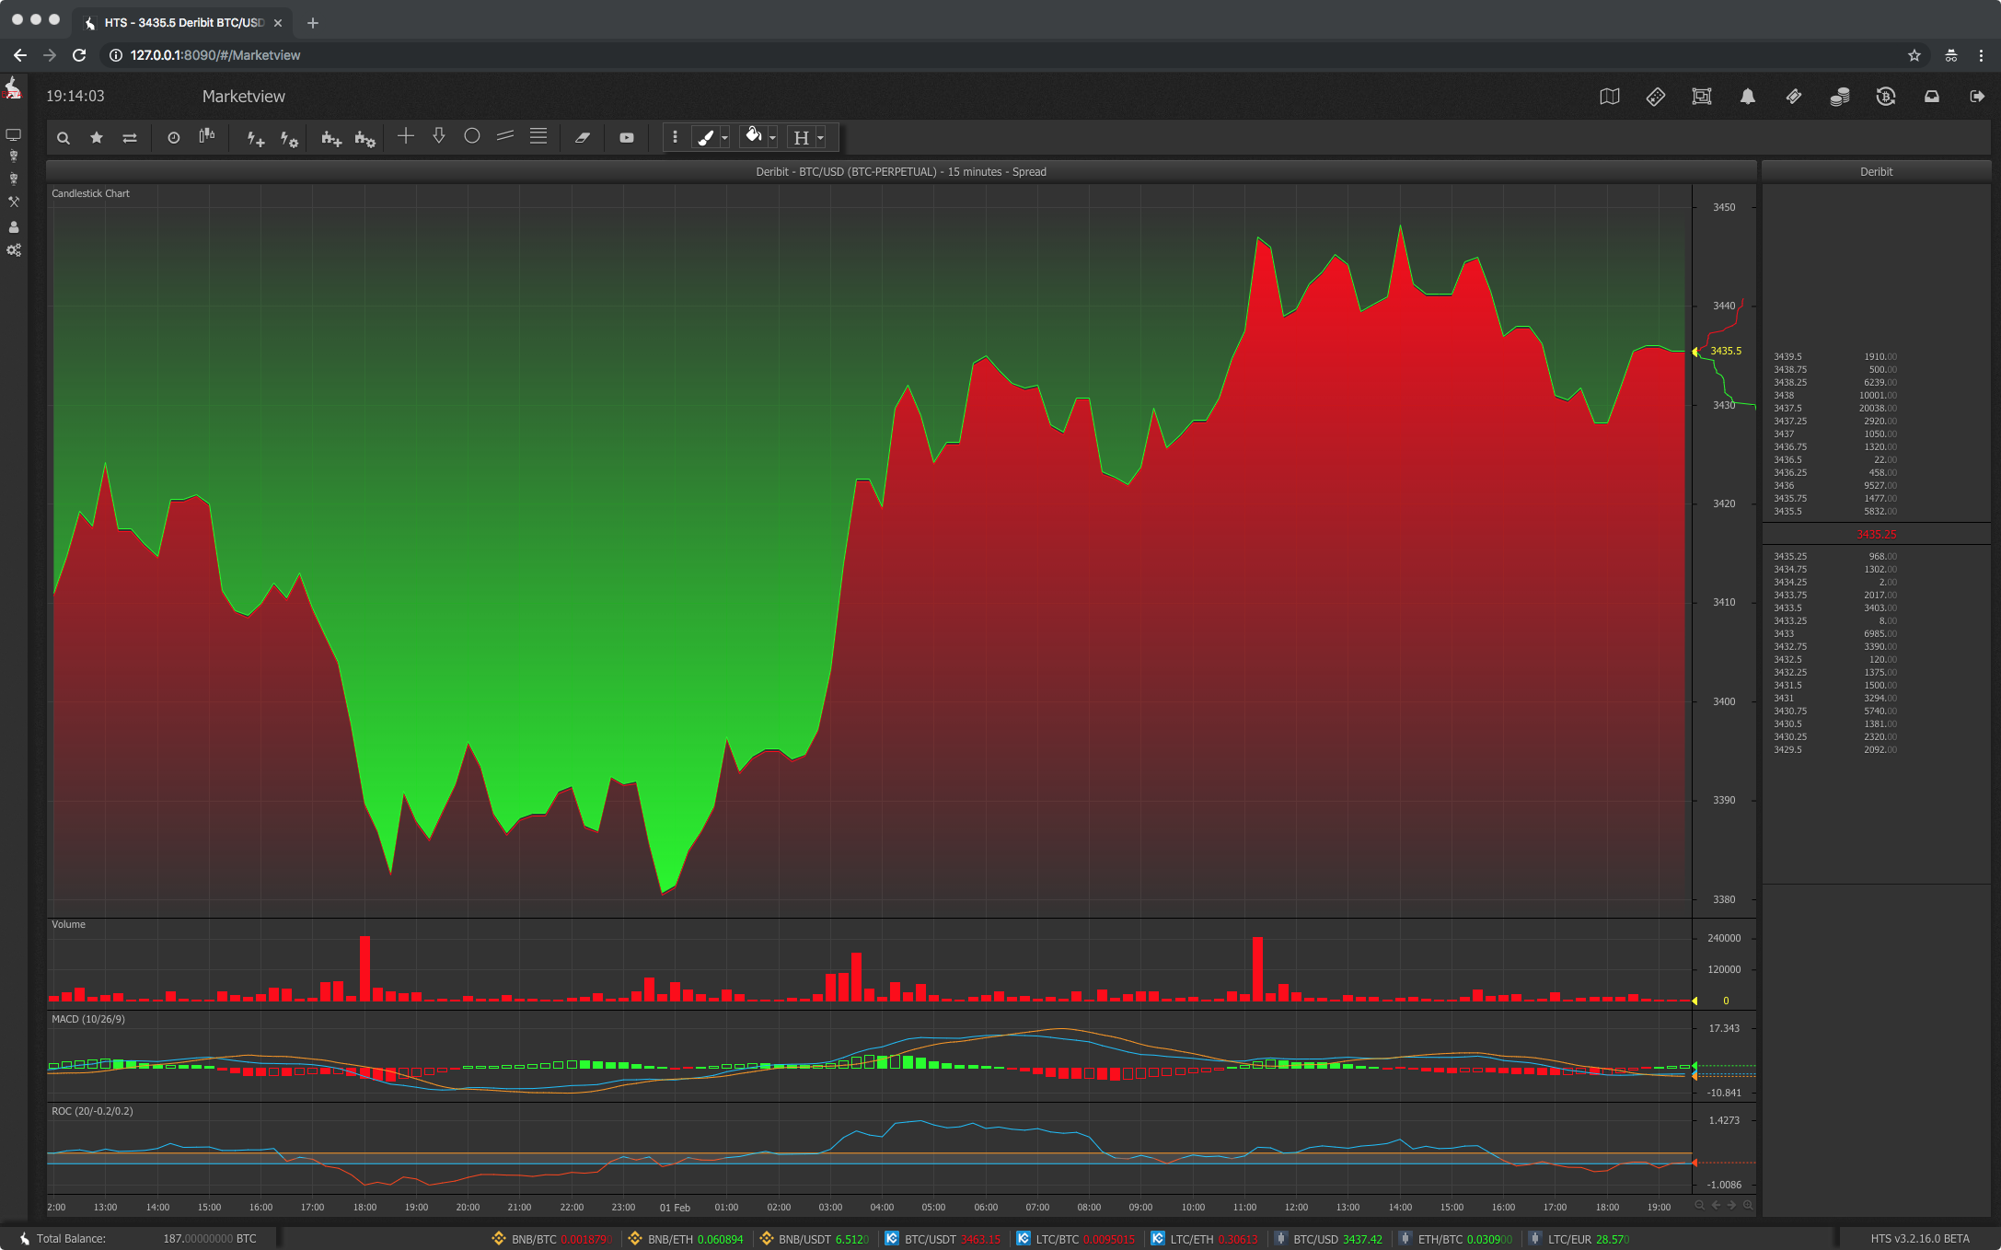
Task: Click the BTC/USD 3437.42 ticker
Action: [1328, 1239]
